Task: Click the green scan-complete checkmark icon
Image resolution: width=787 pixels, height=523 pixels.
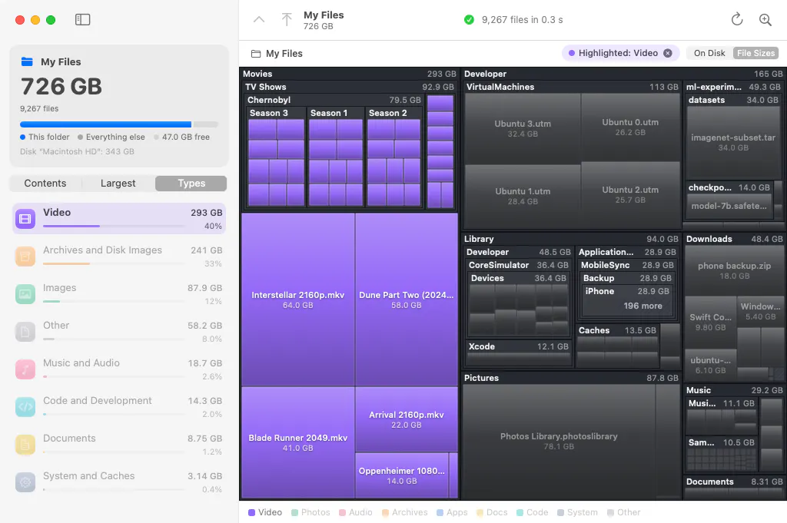Action: [470, 19]
